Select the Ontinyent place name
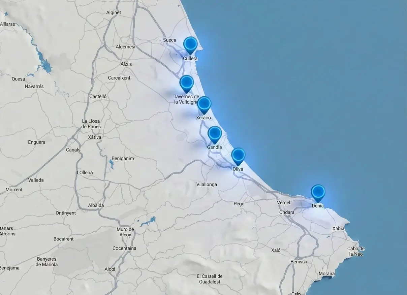Image resolution: width=407 pixels, height=295 pixels. pos(66,213)
